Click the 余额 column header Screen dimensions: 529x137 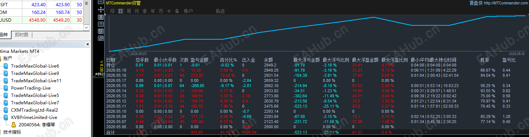coord(268,60)
